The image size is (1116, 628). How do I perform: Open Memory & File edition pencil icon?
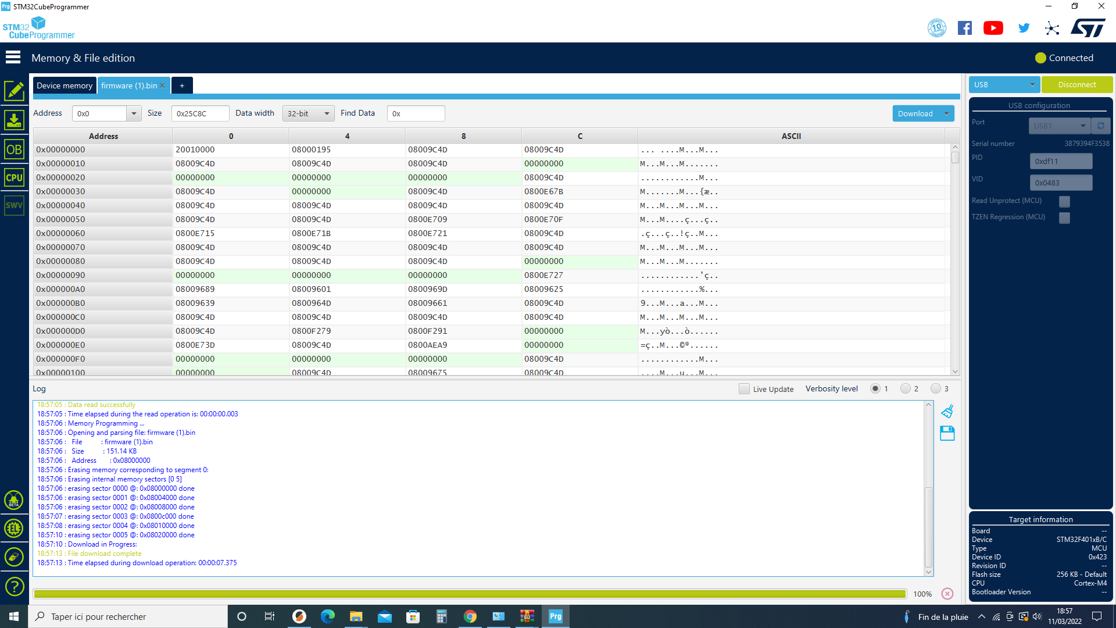(x=14, y=91)
